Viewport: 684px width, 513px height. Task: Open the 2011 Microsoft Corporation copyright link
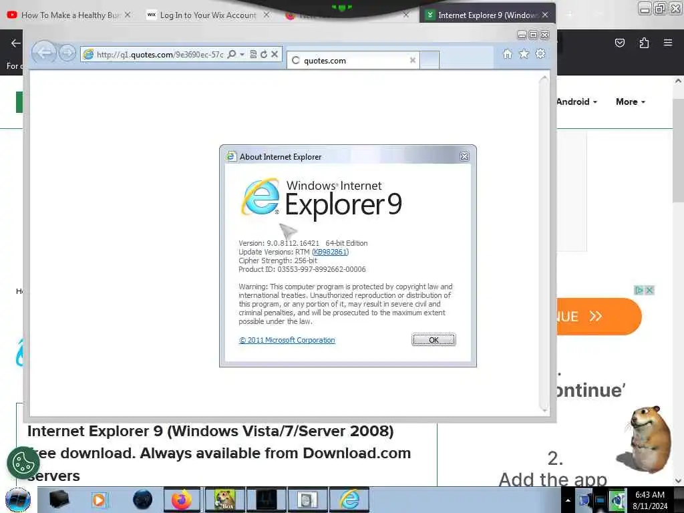click(x=287, y=340)
